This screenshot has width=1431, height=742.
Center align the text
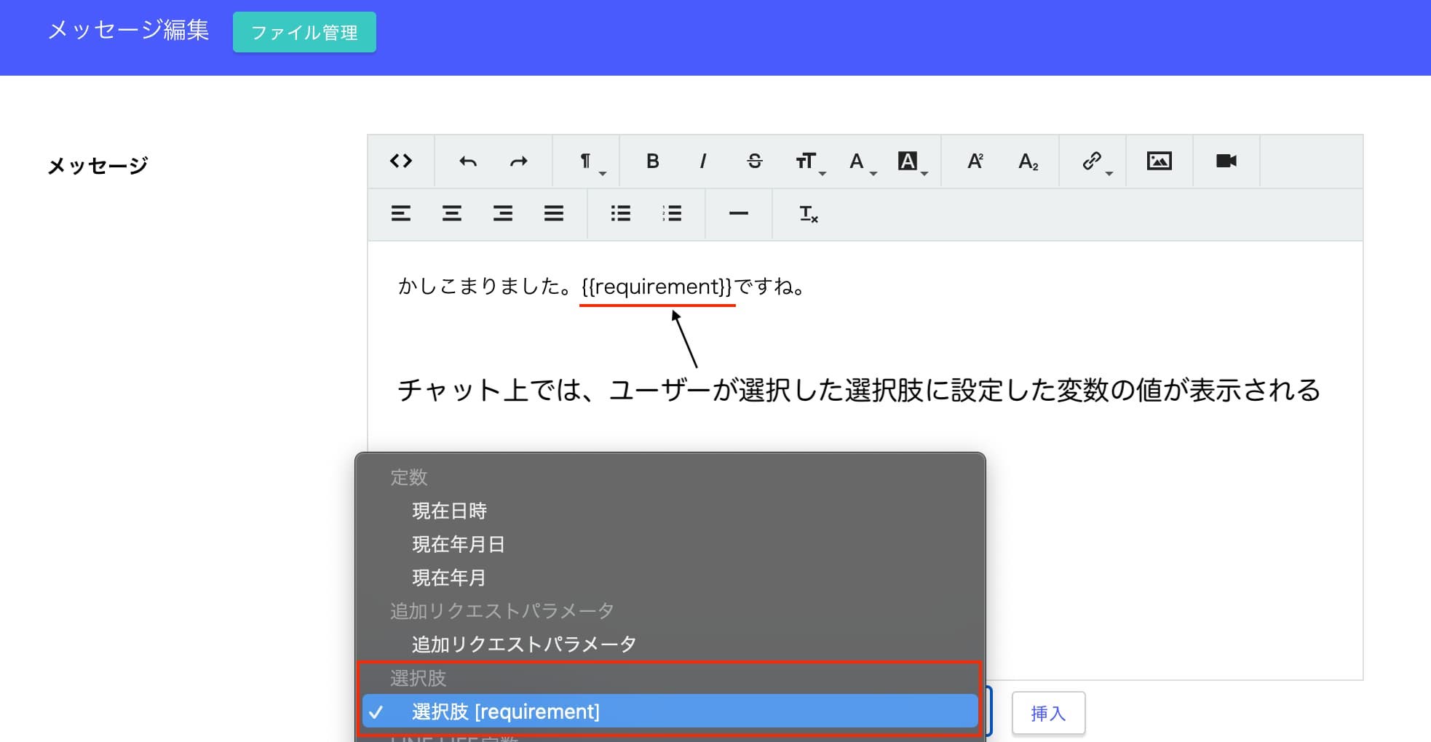(x=452, y=214)
